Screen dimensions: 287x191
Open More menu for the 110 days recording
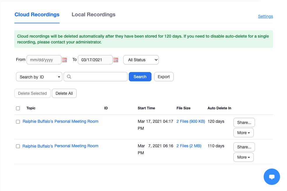coord(243,157)
